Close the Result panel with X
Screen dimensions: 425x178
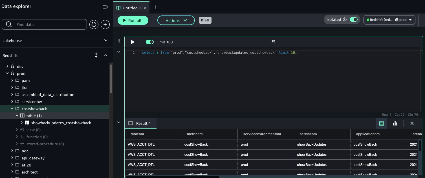coord(412,123)
